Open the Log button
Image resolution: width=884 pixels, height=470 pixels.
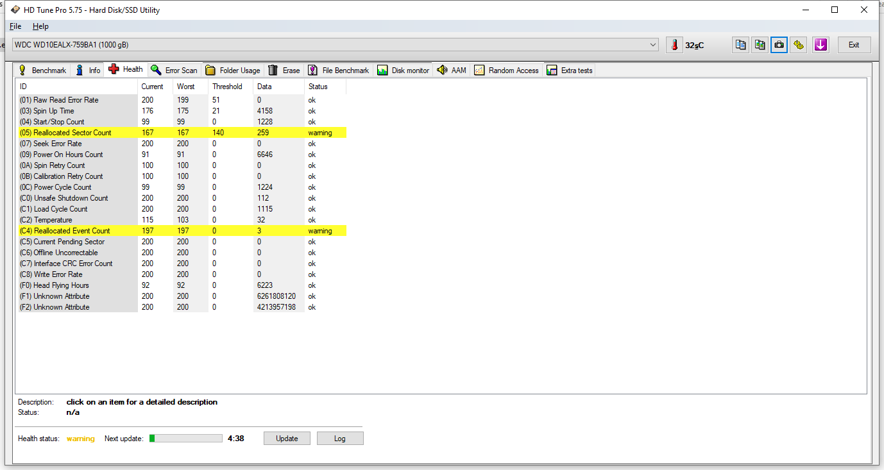[340, 439]
